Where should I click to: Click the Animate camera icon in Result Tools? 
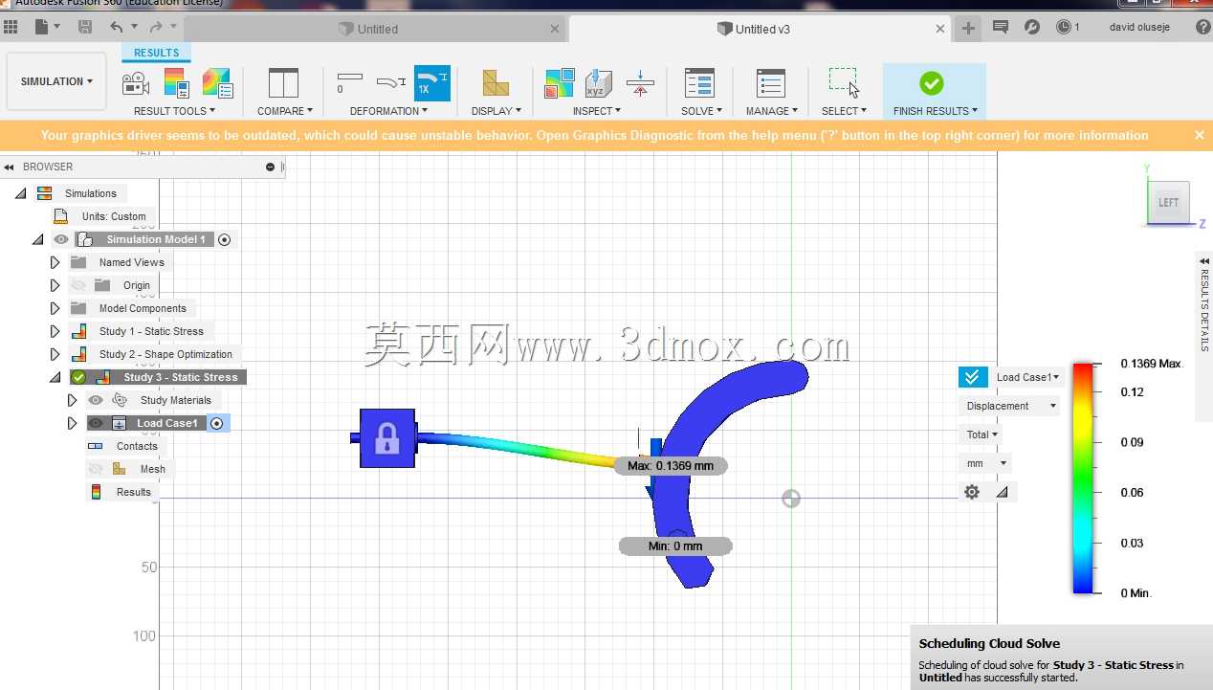click(x=136, y=83)
